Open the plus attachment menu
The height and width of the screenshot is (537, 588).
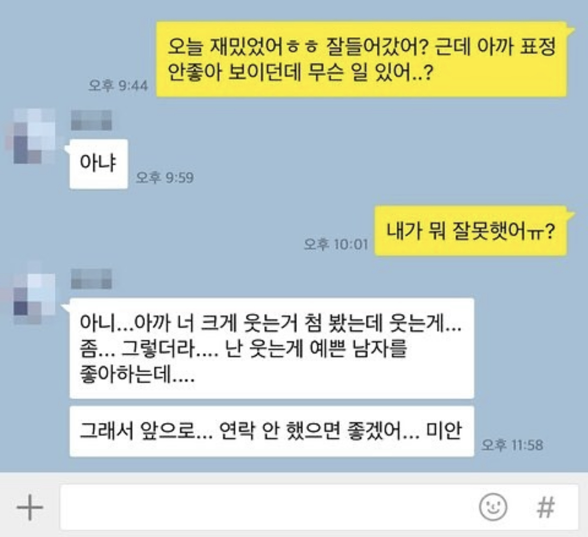[30, 507]
